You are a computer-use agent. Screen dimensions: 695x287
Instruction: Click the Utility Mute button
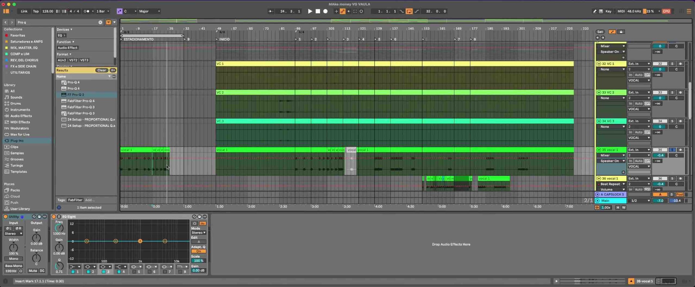[33, 271]
